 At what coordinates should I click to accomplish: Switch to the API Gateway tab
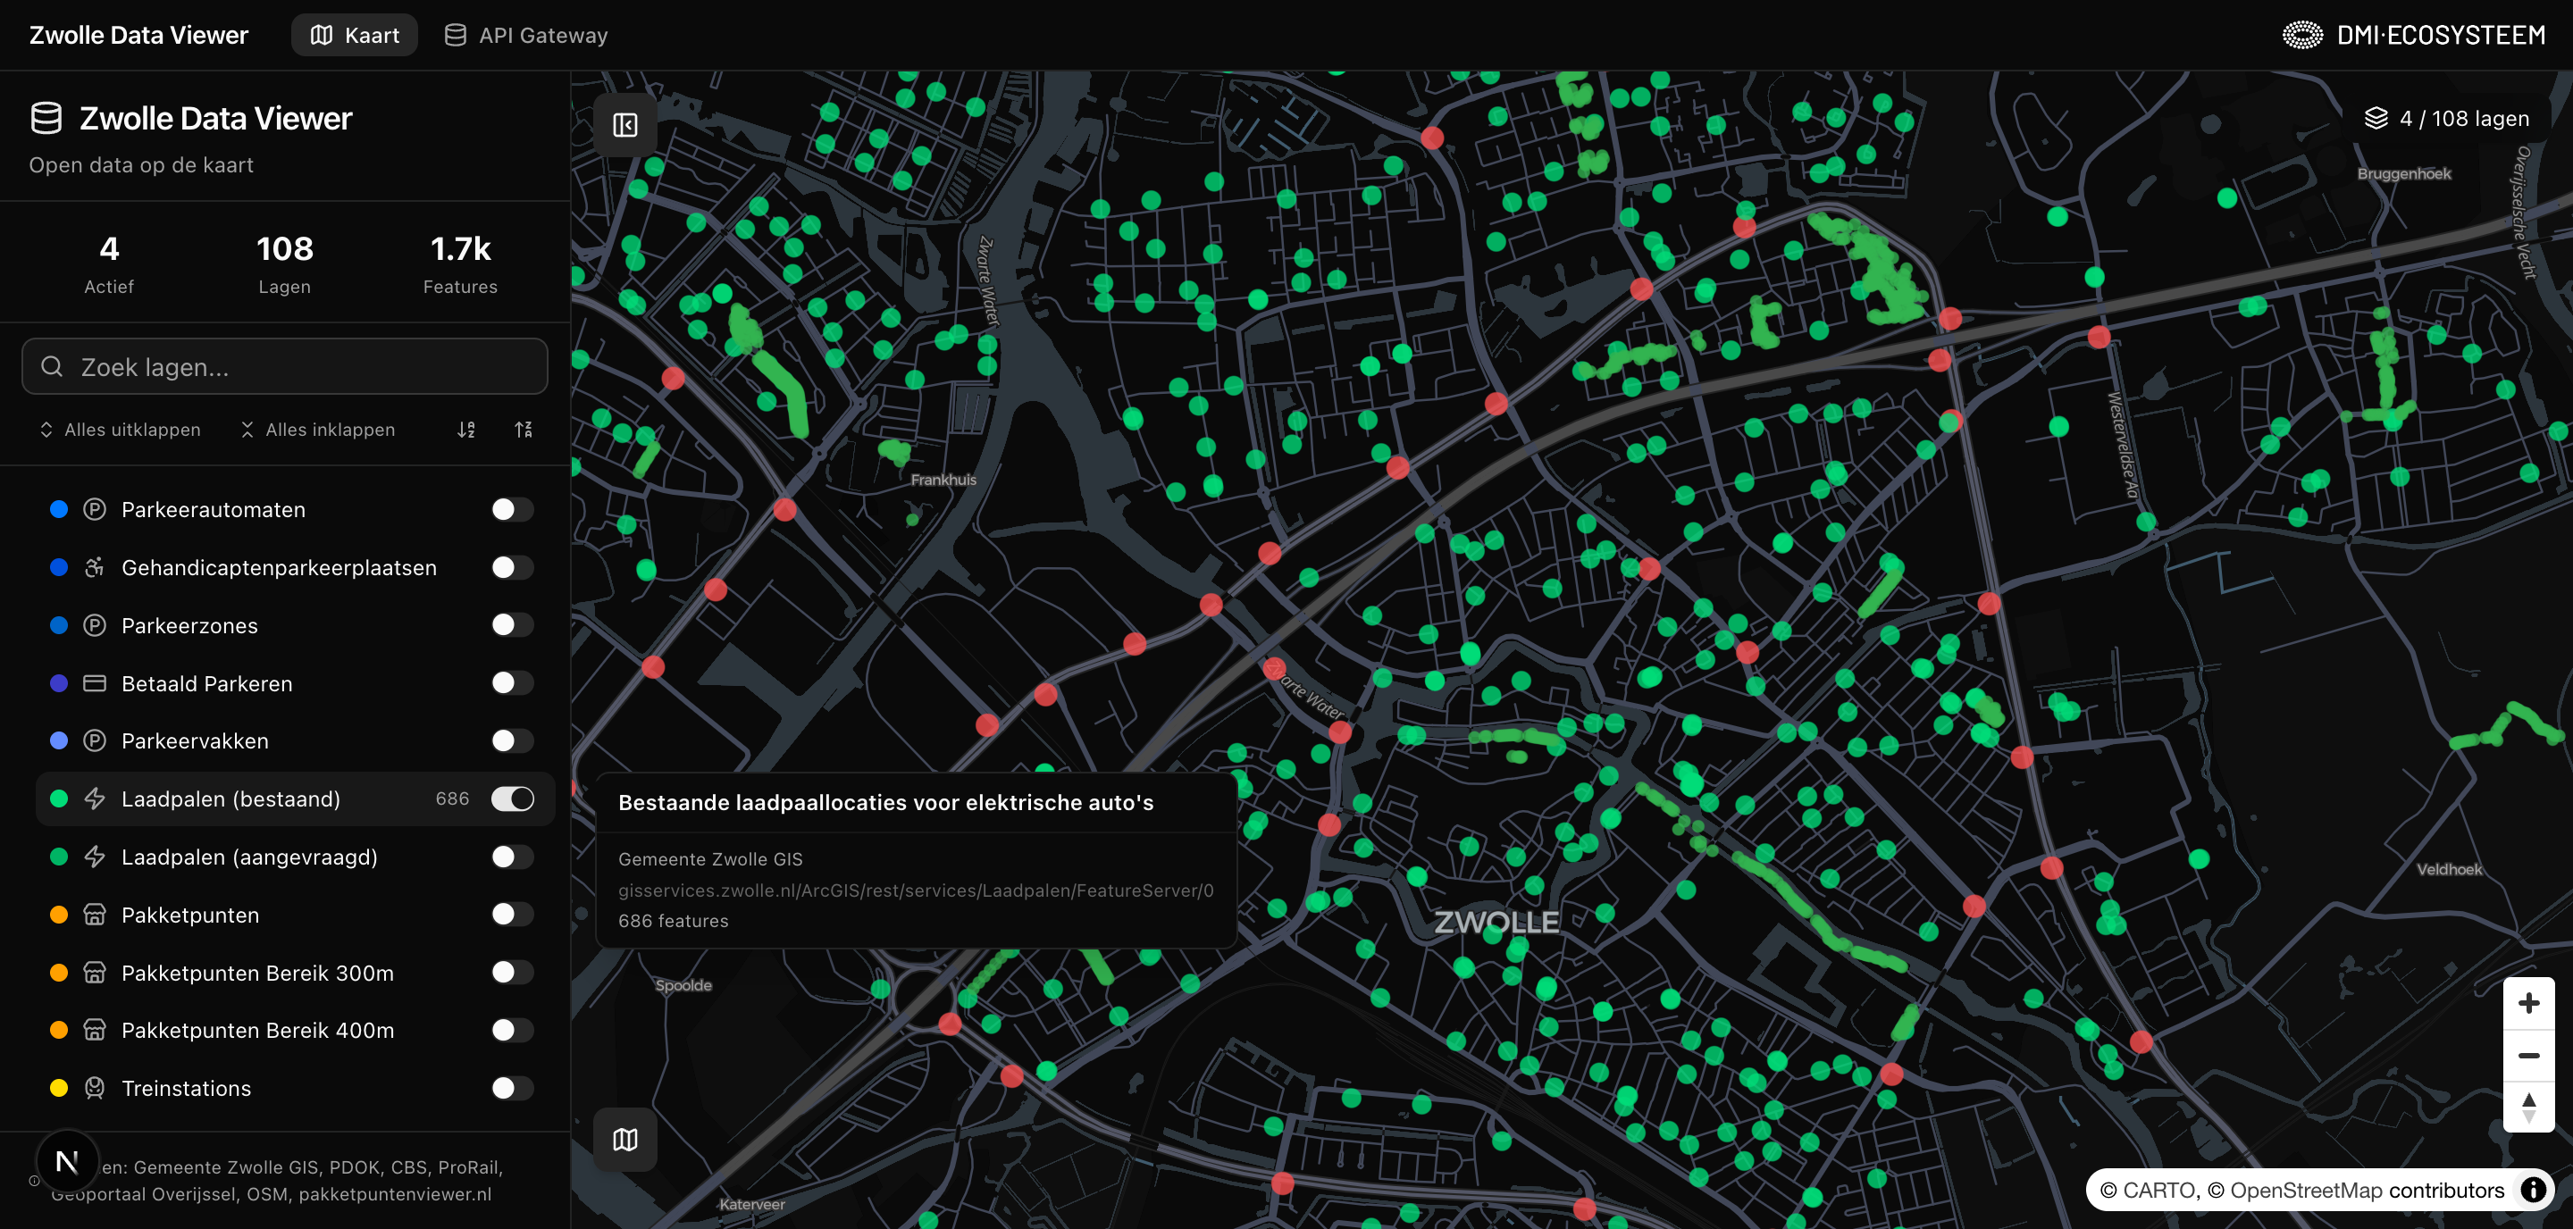[525, 35]
